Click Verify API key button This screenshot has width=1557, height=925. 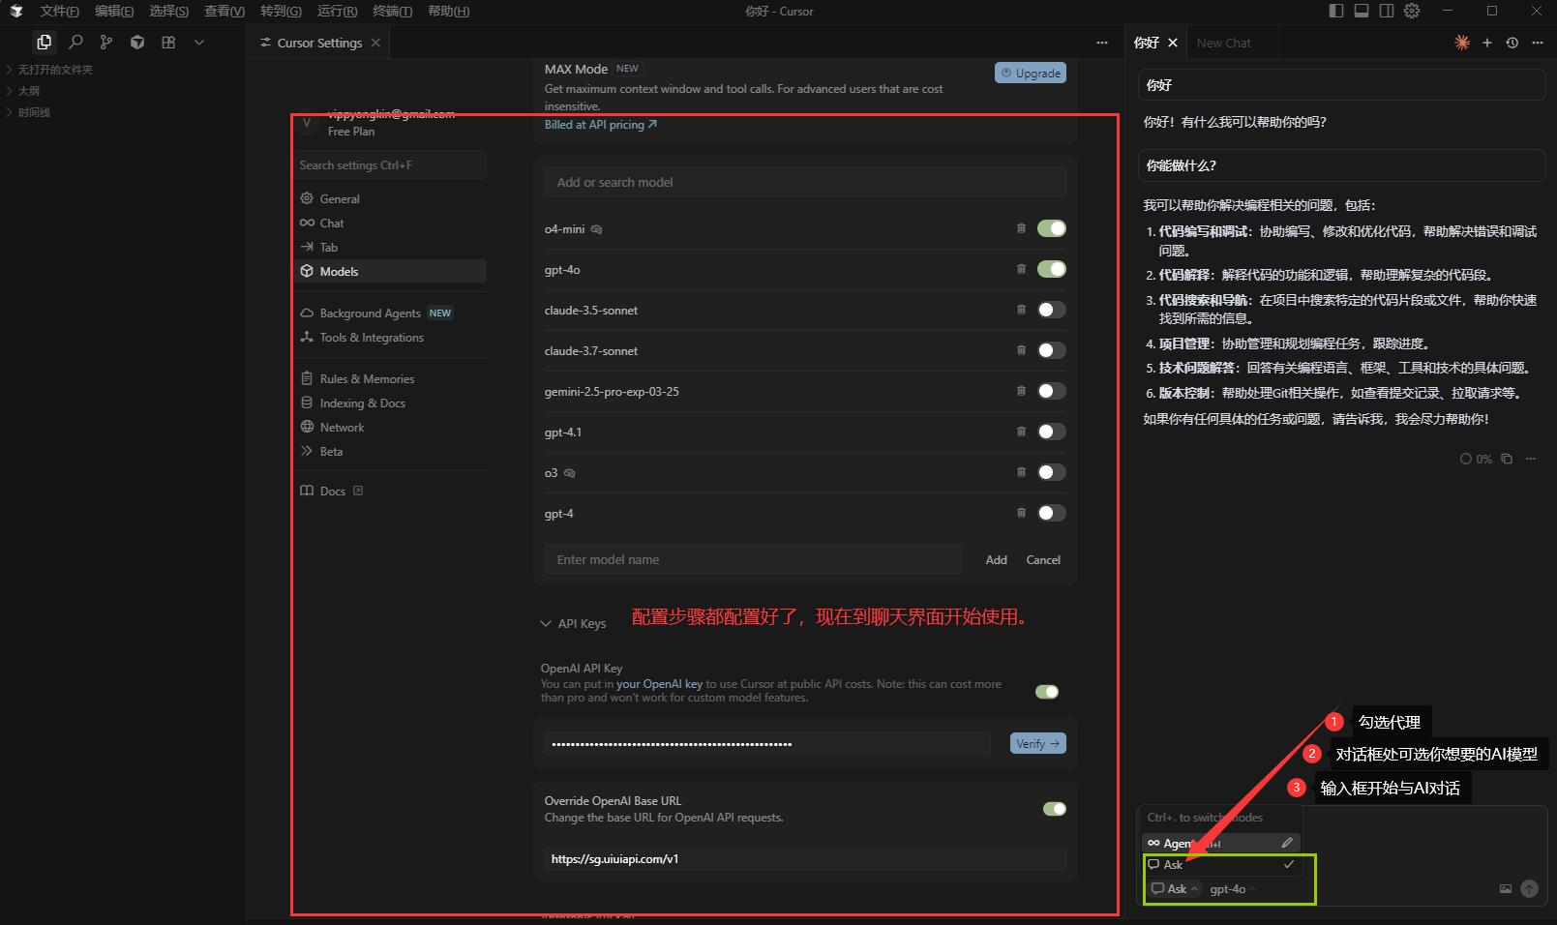[x=1038, y=743]
